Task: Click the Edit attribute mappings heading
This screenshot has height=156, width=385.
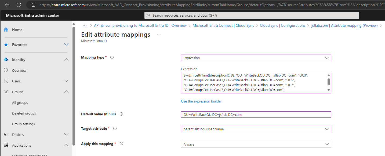Action: point(116,35)
